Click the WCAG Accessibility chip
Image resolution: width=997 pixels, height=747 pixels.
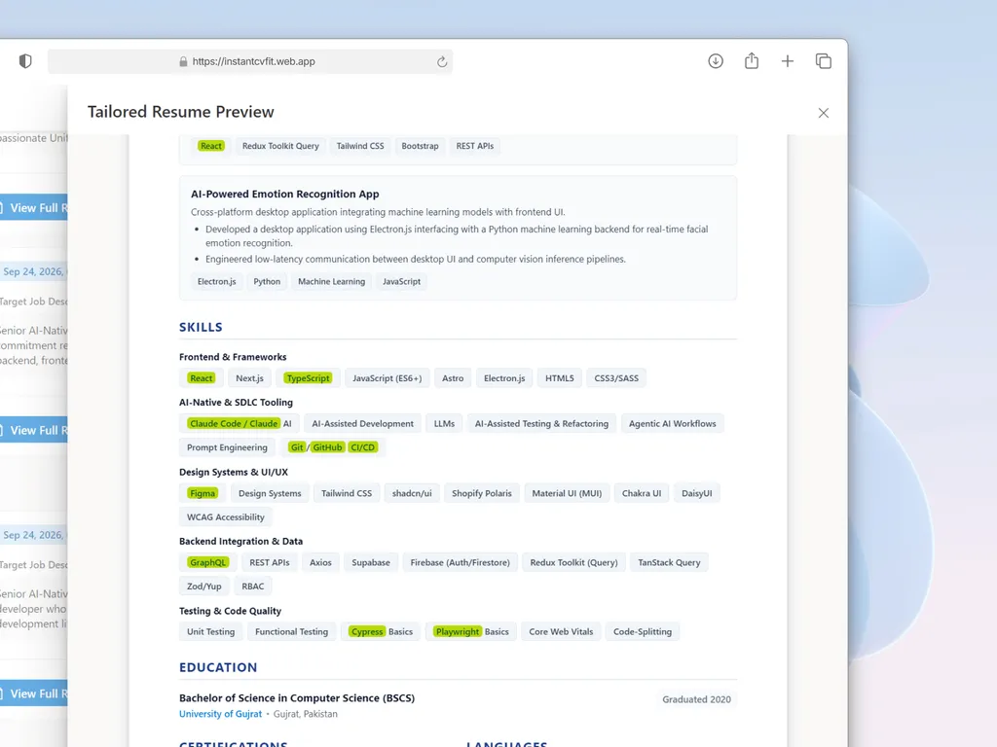click(x=226, y=517)
